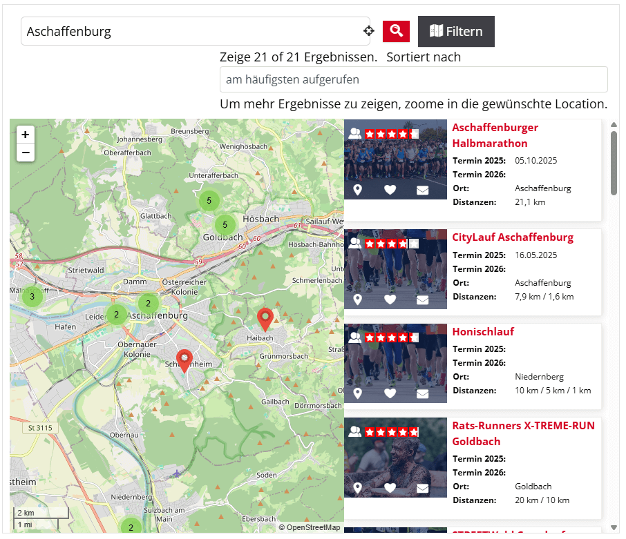Use the crosshair locate-position icon
Screen dimensions: 626x539
(368, 30)
